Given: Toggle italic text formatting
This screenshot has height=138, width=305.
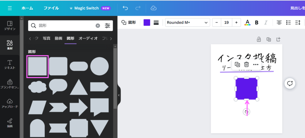Looking at the screenshot, I should click(266, 23).
